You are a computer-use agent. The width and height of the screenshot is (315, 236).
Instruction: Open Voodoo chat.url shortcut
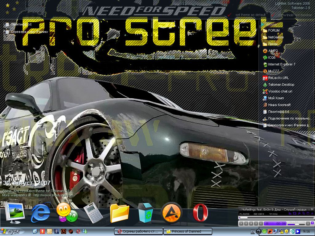278,91
